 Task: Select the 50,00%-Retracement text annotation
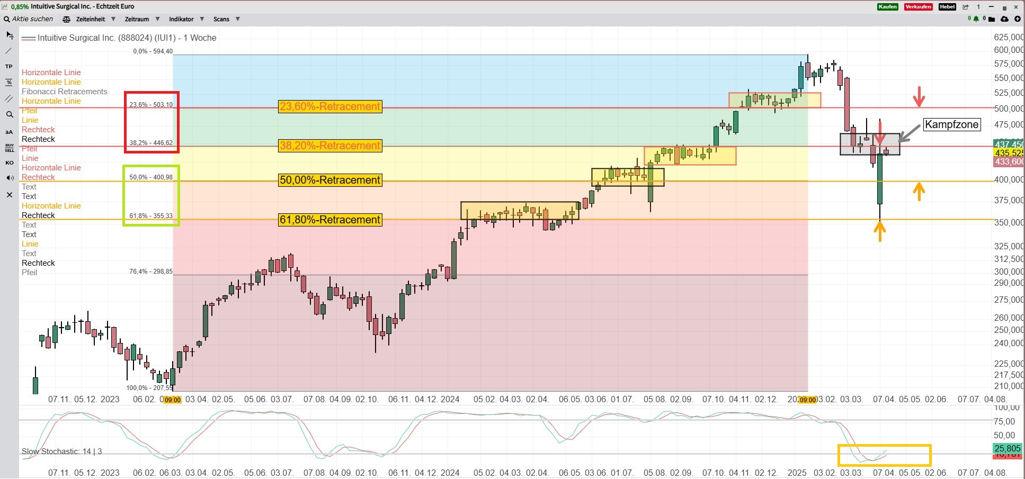330,180
